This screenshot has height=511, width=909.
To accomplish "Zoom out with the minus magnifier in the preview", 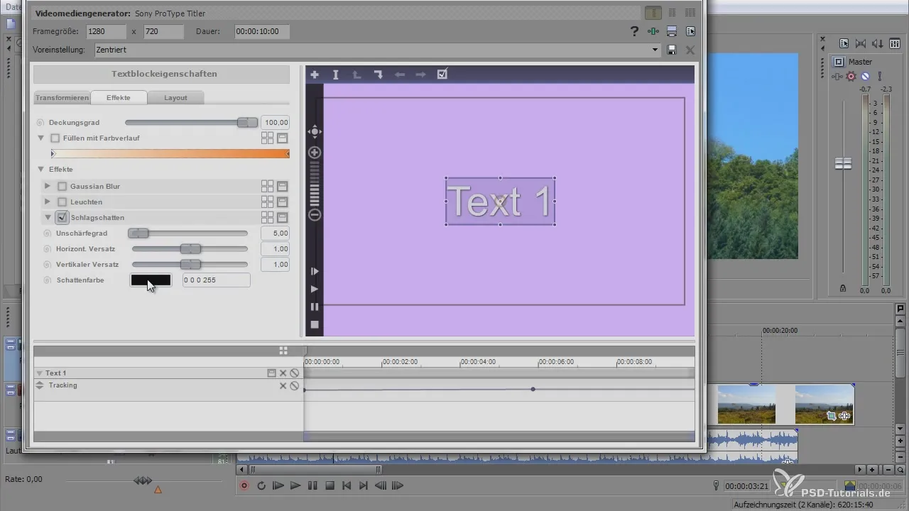I will click(x=315, y=214).
